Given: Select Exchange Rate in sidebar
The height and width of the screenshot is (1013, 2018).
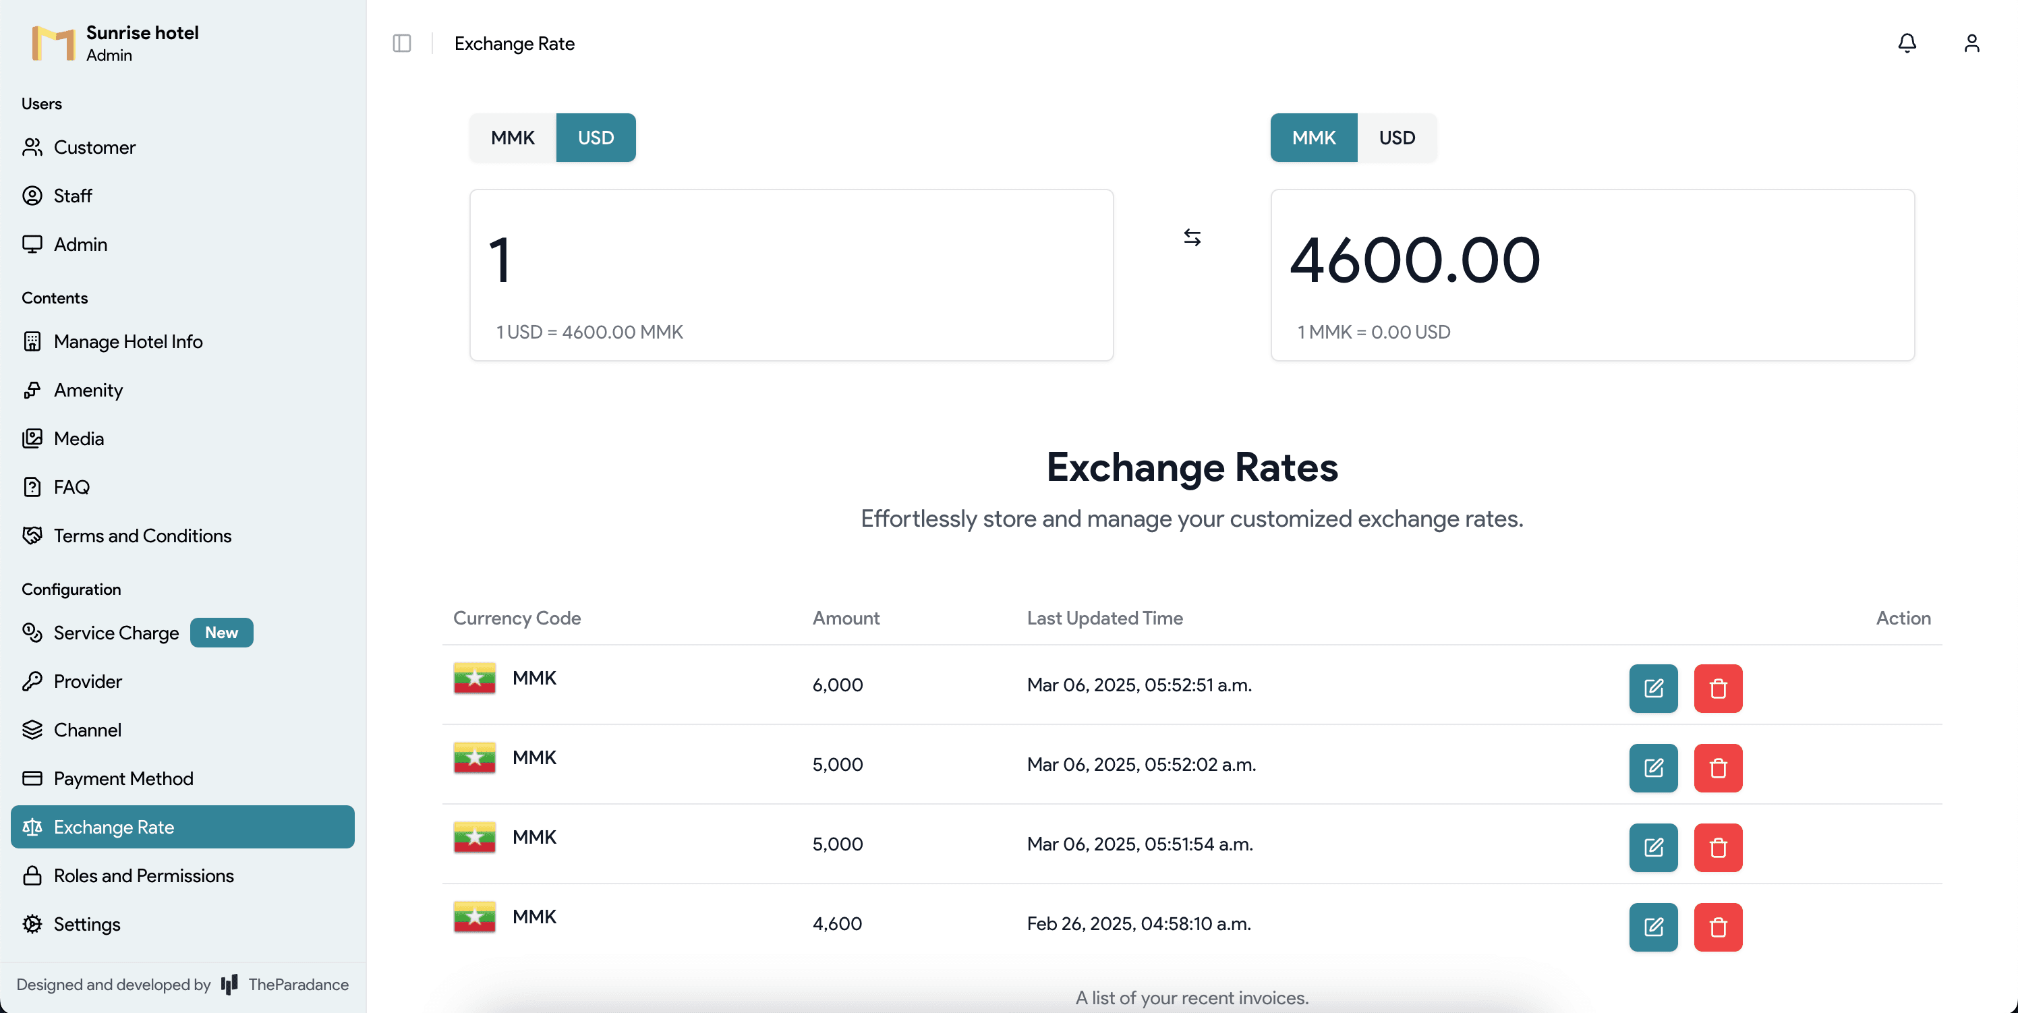Looking at the screenshot, I should tap(183, 828).
